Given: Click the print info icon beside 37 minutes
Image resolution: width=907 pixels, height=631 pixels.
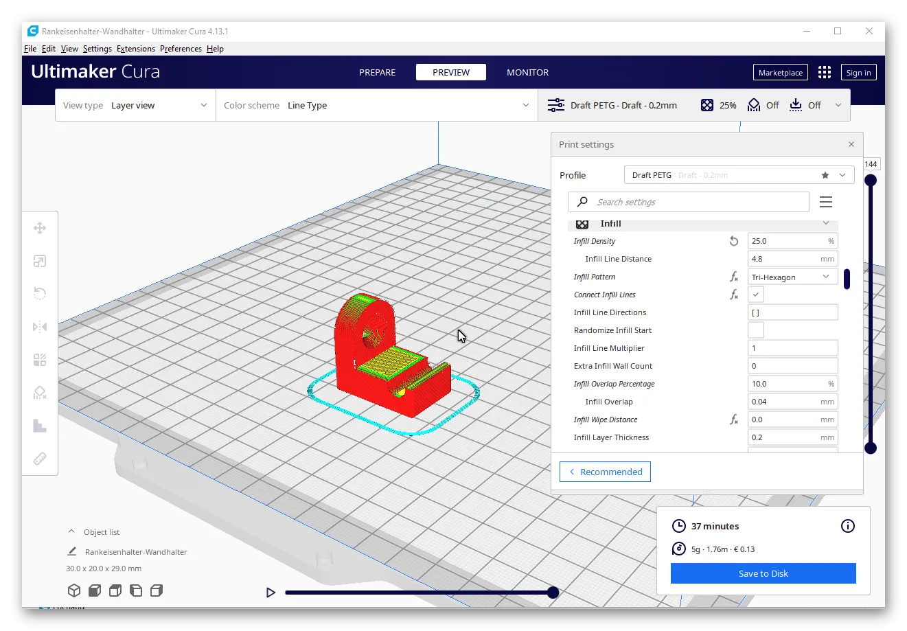Looking at the screenshot, I should pyautogui.click(x=848, y=526).
